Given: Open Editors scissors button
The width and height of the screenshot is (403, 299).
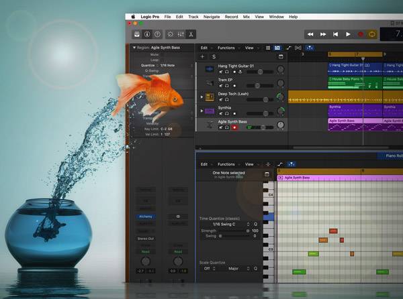Looking at the screenshot, I should click(x=191, y=34).
